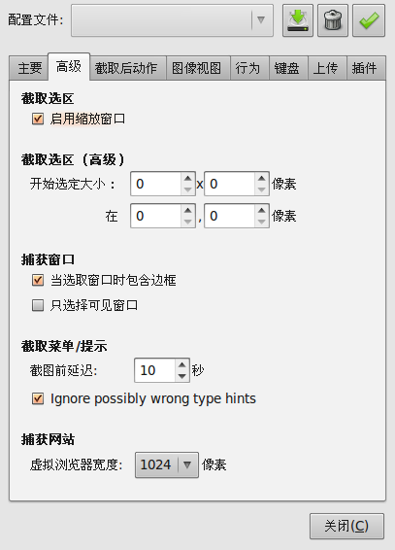Increase the selection X position with the up arrow
This screenshot has width=395, height=550.
(x=188, y=210)
